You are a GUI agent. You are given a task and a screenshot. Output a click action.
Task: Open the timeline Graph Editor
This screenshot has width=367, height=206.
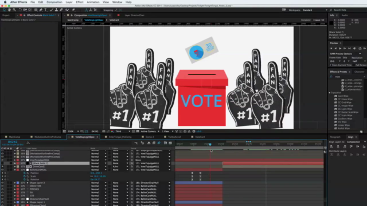point(170,142)
